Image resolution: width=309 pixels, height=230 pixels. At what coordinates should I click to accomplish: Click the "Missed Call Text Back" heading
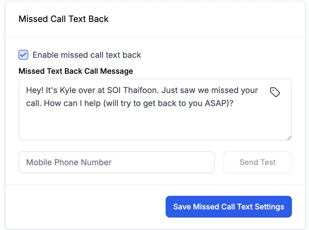click(x=63, y=19)
